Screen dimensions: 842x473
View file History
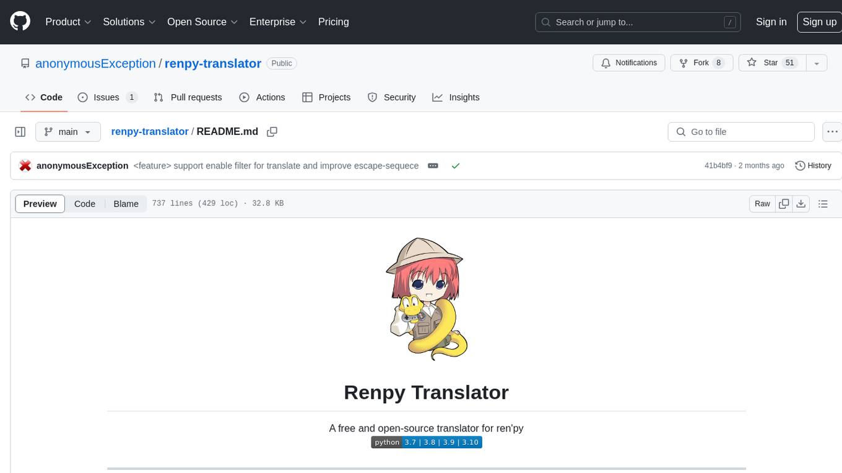point(813,166)
